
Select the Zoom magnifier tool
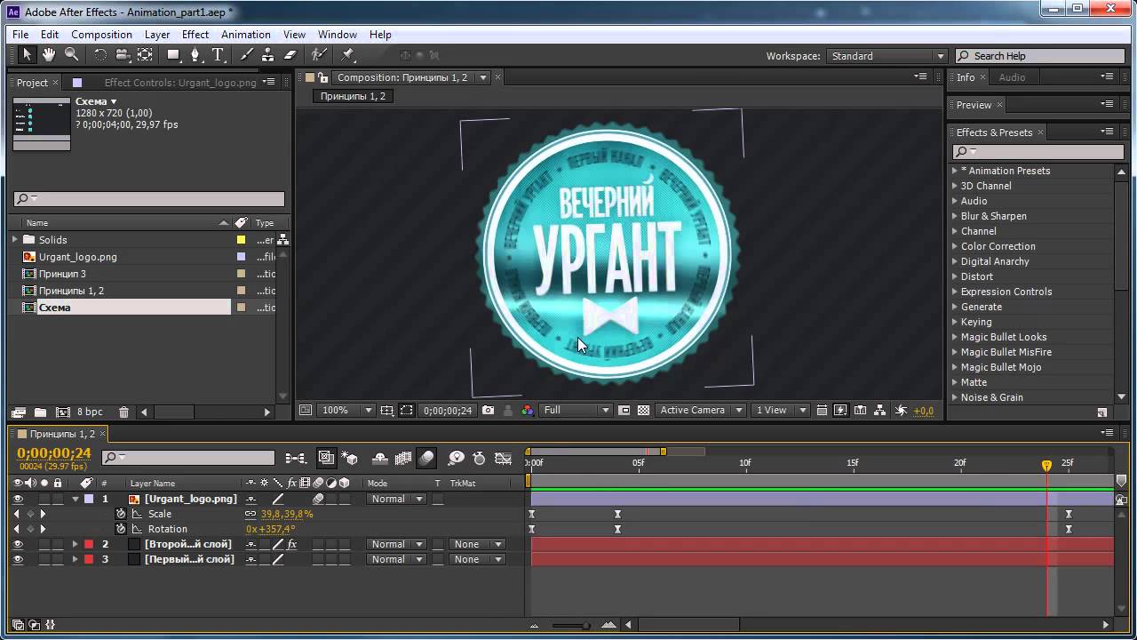[71, 55]
